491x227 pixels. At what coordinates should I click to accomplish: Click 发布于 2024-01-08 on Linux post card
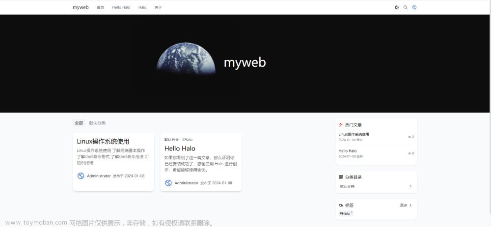(129, 176)
